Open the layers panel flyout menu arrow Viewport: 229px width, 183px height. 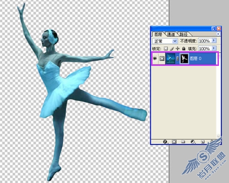coord(218,34)
